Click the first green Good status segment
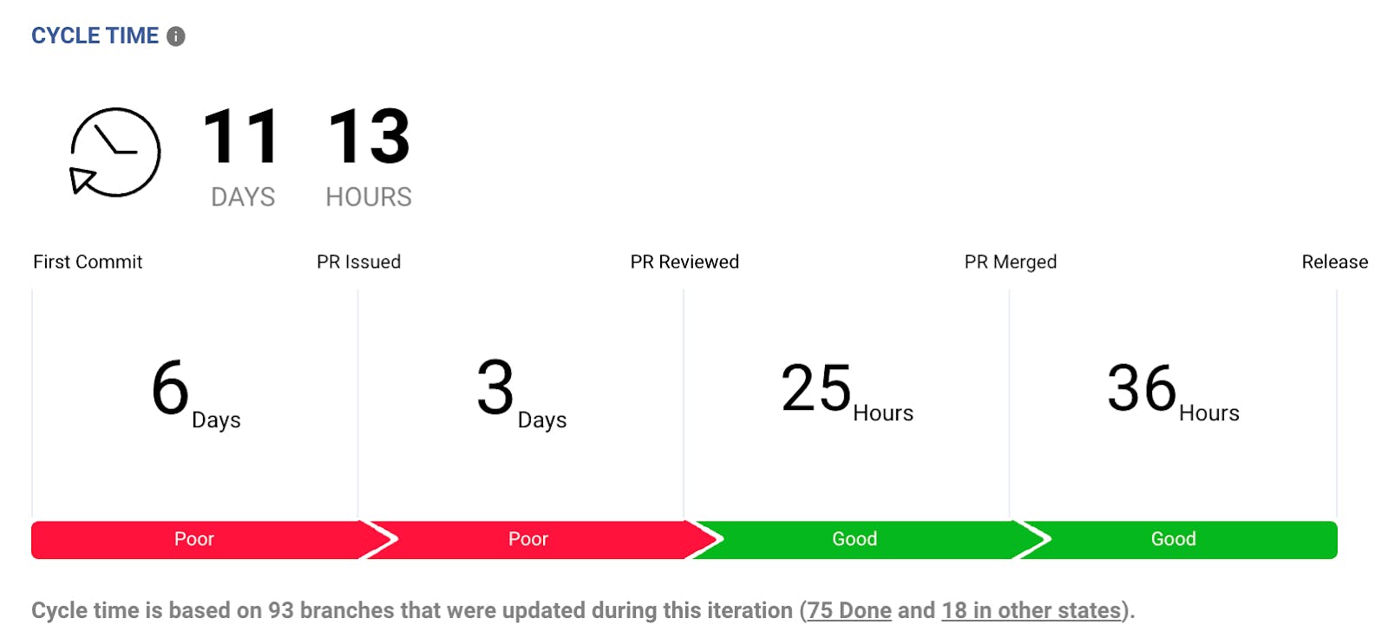1388x644 pixels. [x=854, y=539]
